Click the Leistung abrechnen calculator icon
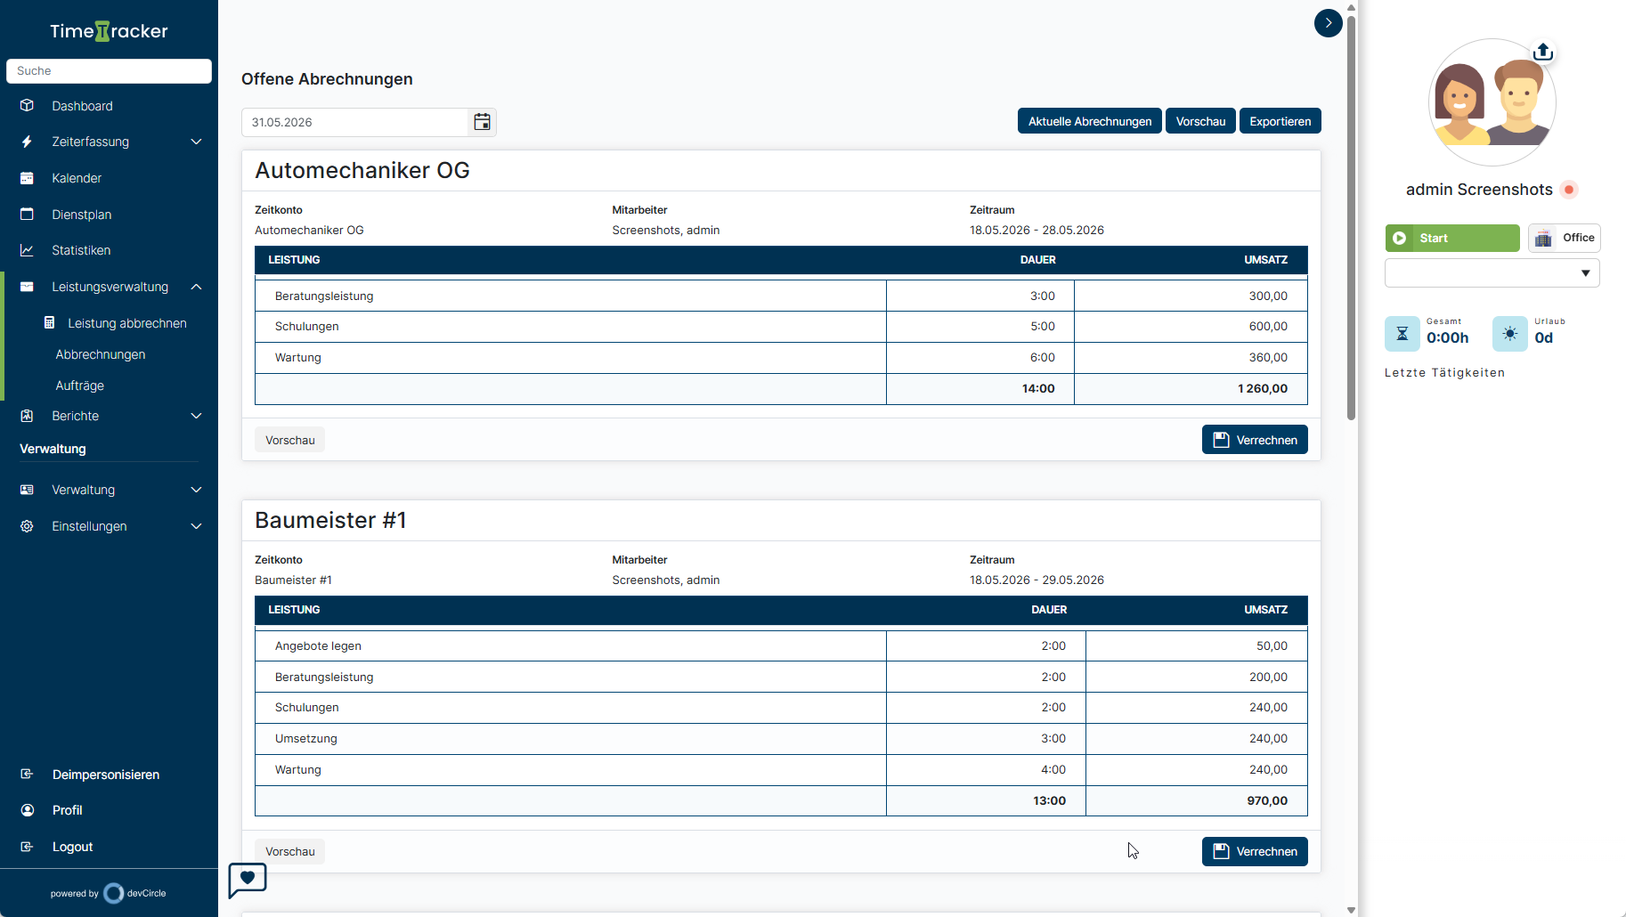The width and height of the screenshot is (1626, 917). [50, 323]
